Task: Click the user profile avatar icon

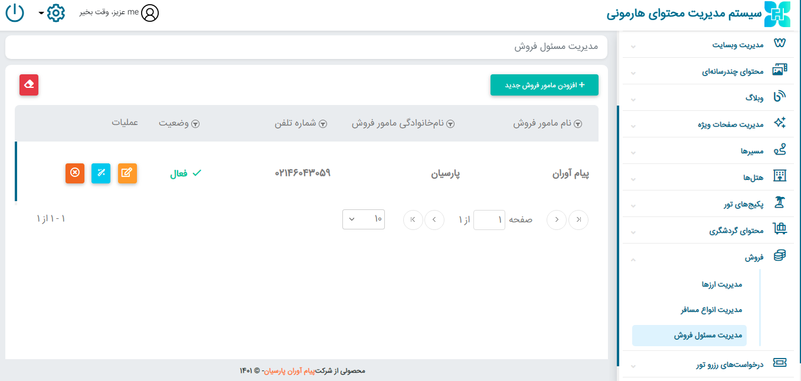Action: (150, 13)
